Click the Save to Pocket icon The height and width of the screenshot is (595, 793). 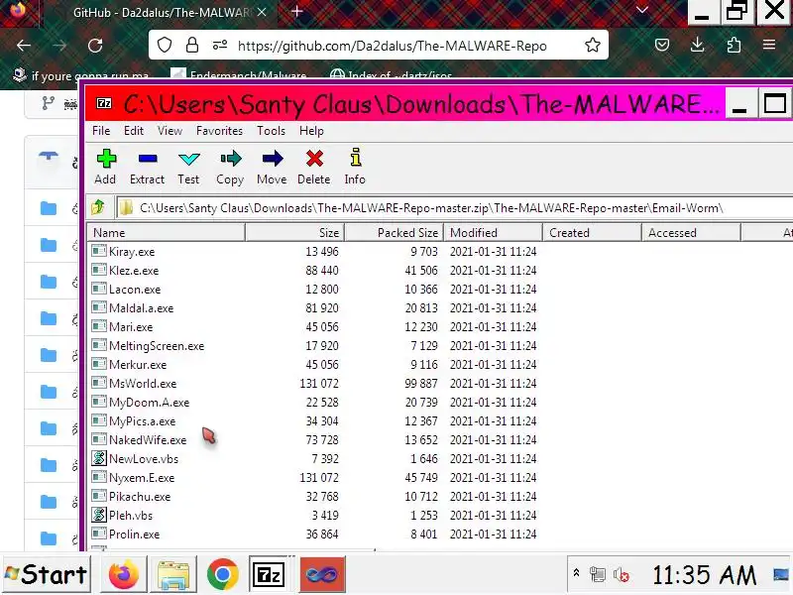tap(662, 46)
